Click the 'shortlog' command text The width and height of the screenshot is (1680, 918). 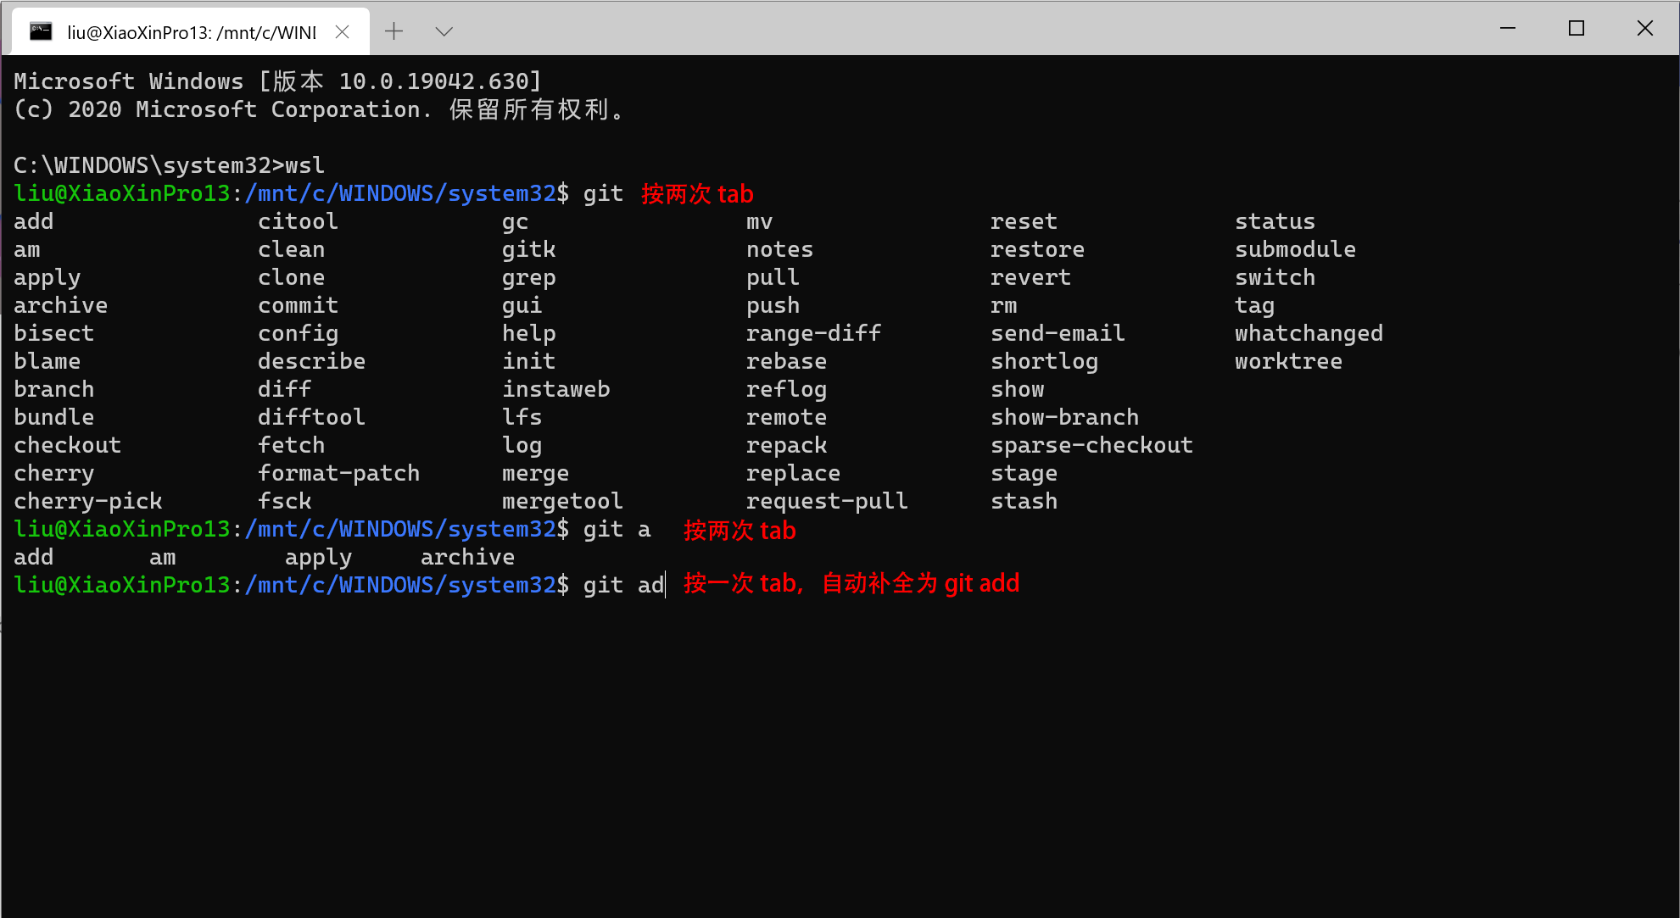click(1045, 361)
